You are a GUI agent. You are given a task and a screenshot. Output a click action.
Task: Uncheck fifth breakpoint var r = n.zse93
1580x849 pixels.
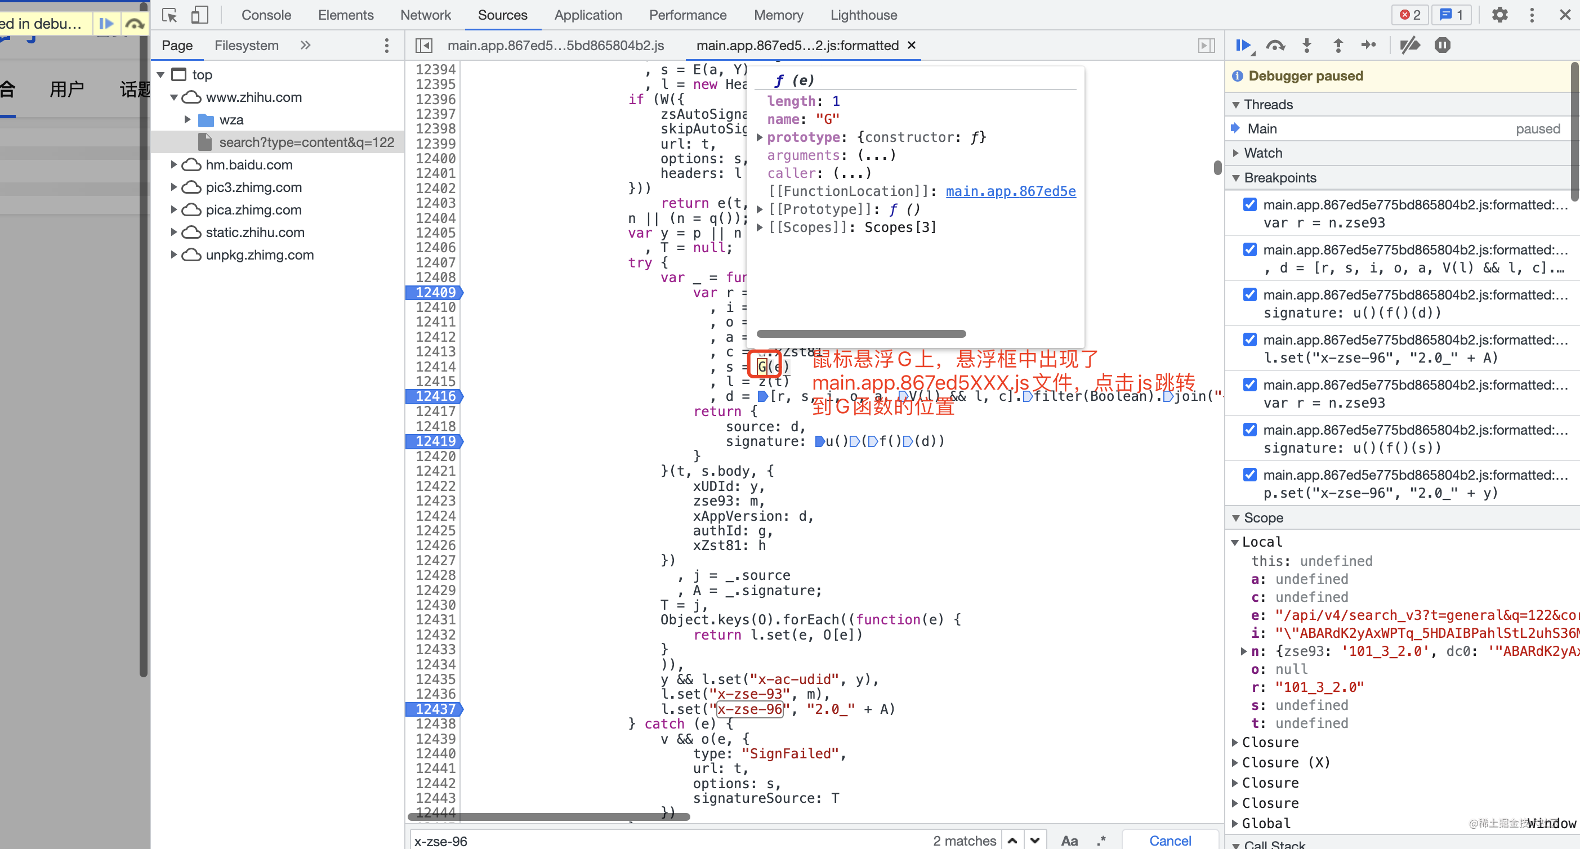pos(1249,385)
